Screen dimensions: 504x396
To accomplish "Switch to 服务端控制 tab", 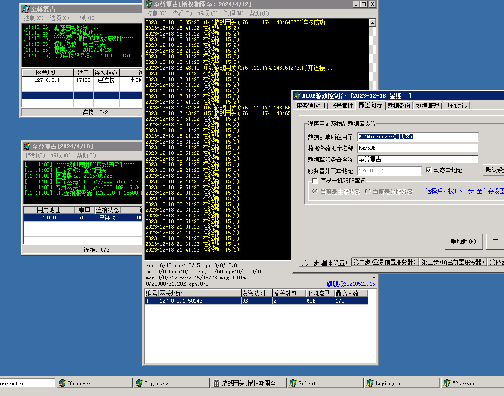I will click(x=310, y=106).
